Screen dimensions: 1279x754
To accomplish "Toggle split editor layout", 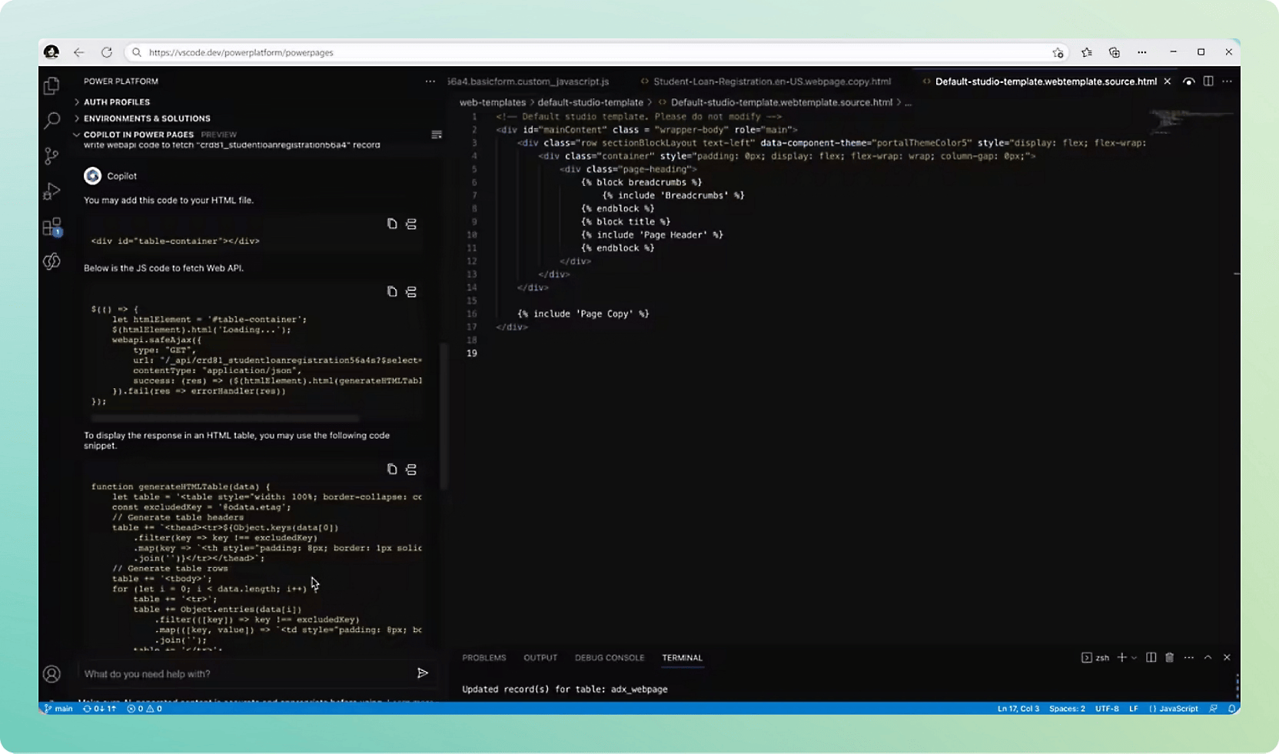I will pos(1208,81).
